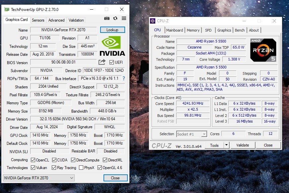Open the Graphics tab in CPU-Z
The image size is (289, 193).
224,30
